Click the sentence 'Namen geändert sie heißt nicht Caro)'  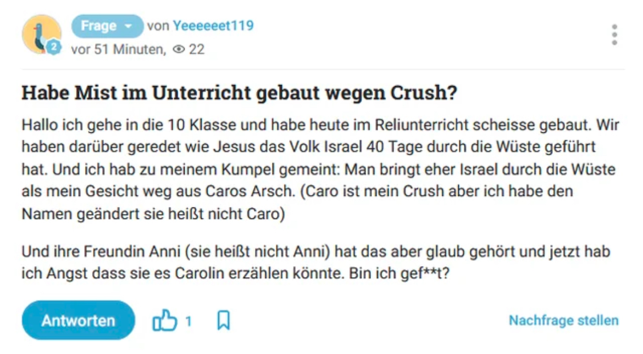(x=153, y=214)
